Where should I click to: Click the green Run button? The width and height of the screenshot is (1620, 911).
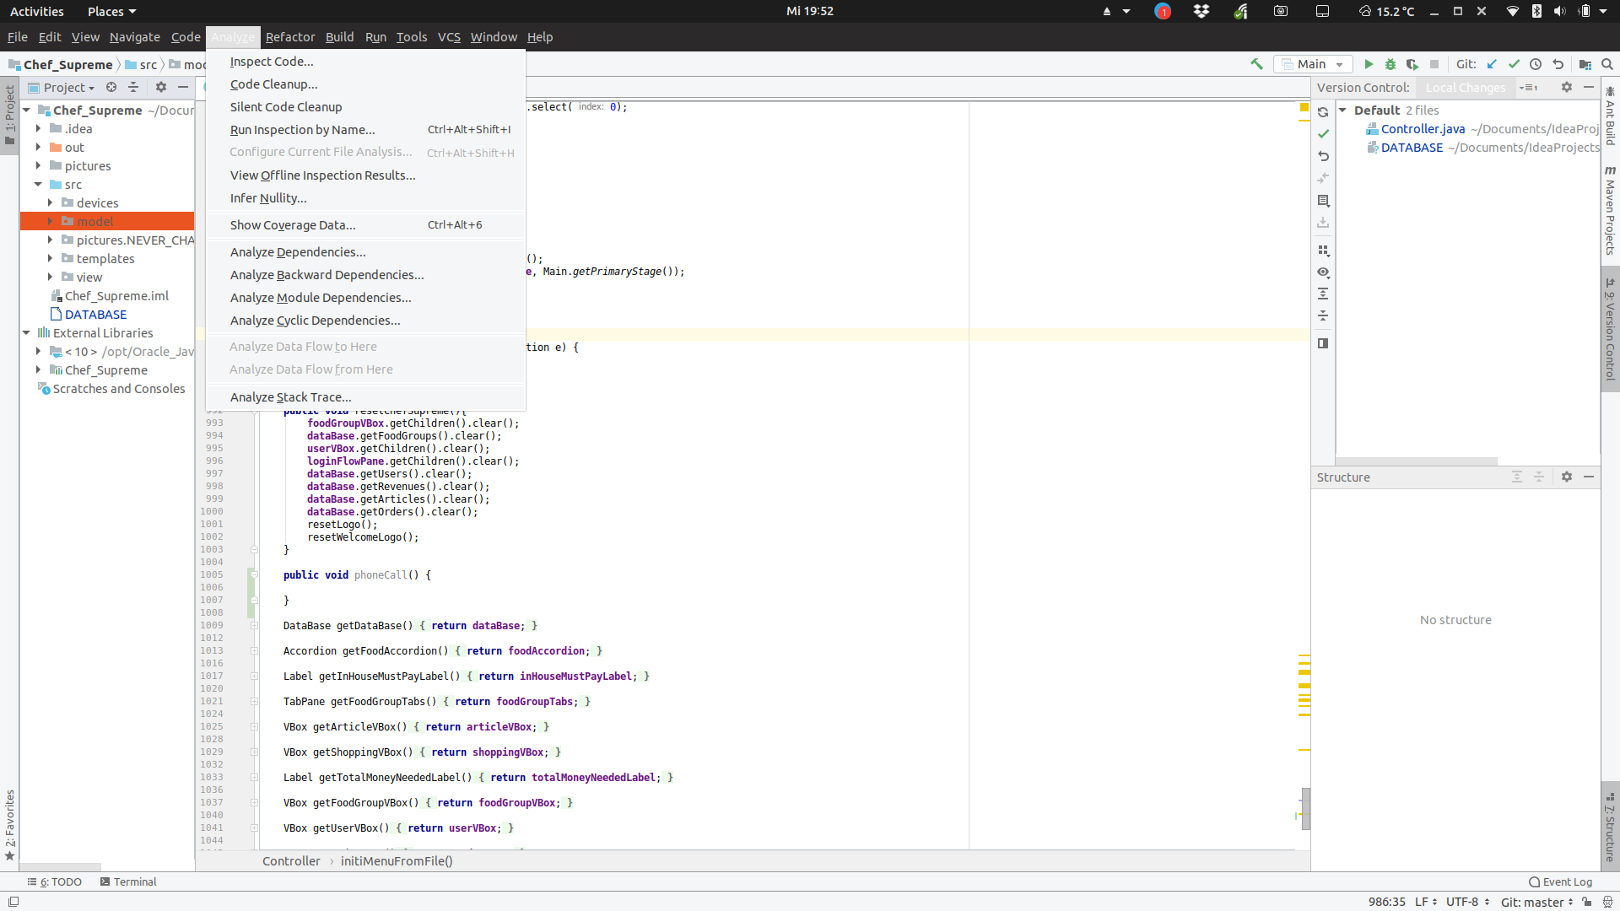click(x=1369, y=64)
